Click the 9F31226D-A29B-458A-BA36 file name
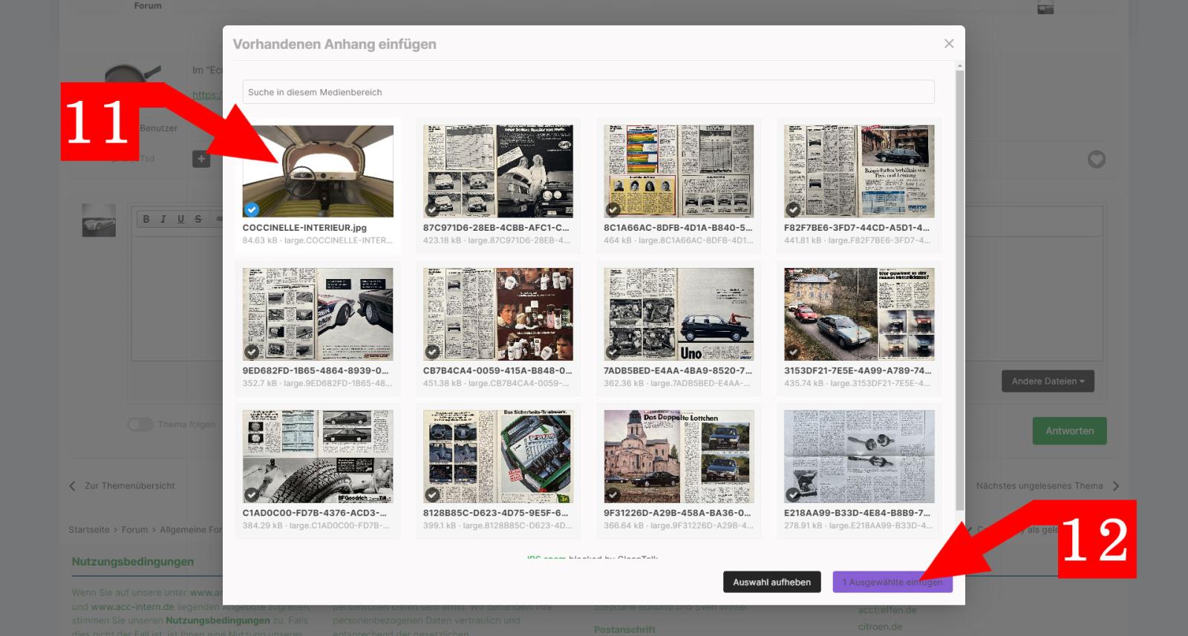The width and height of the screenshot is (1188, 636). pos(677,513)
